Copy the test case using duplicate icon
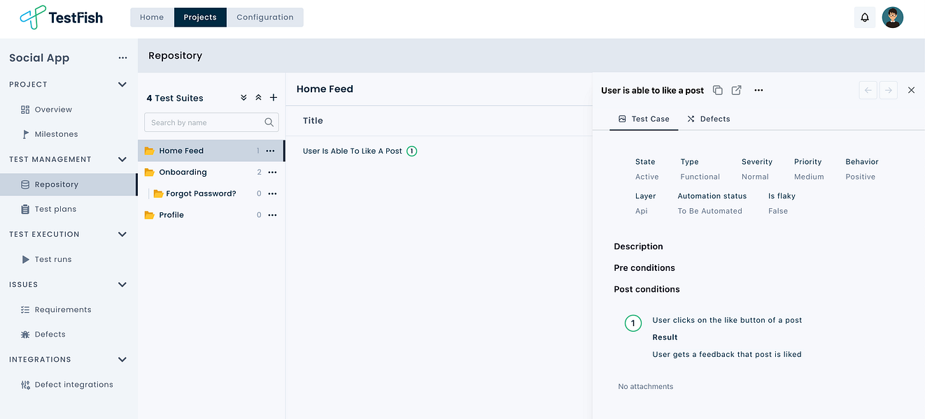Image resolution: width=925 pixels, height=419 pixels. click(x=717, y=90)
